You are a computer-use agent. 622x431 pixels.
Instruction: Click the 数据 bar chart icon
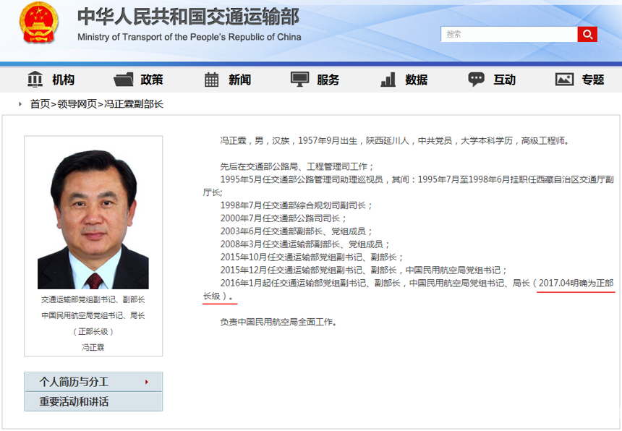pos(388,80)
